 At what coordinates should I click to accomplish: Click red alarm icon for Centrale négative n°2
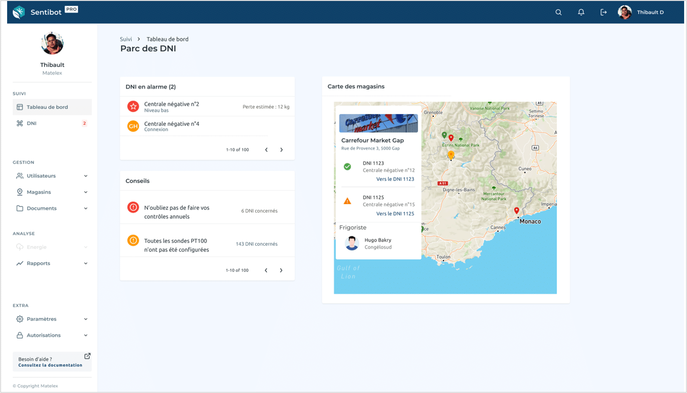click(133, 106)
